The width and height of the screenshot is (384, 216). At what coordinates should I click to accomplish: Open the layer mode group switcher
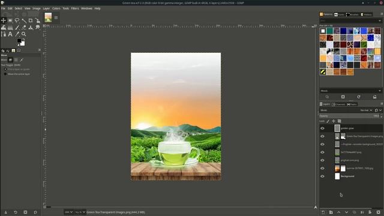click(x=378, y=110)
